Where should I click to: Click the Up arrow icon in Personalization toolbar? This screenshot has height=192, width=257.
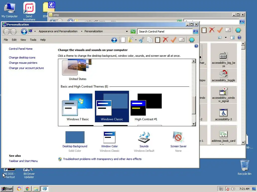pyautogui.click(x=114, y=40)
